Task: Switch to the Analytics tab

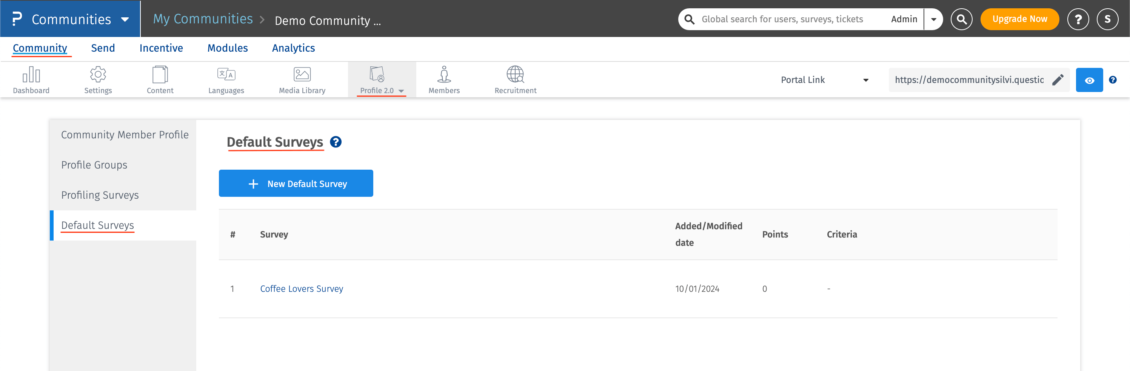Action: pos(293,48)
